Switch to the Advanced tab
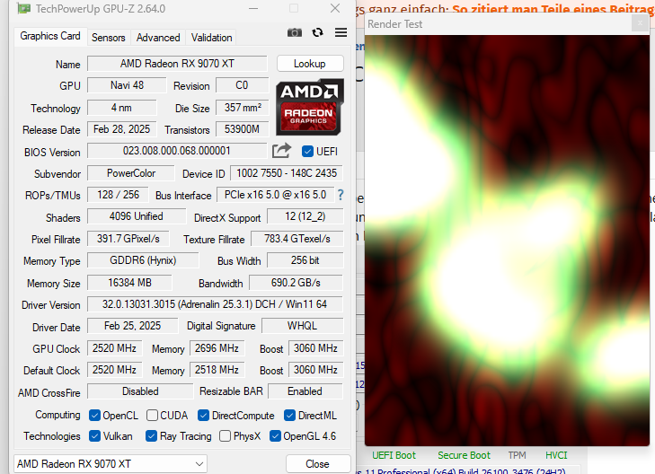 pyautogui.click(x=158, y=38)
